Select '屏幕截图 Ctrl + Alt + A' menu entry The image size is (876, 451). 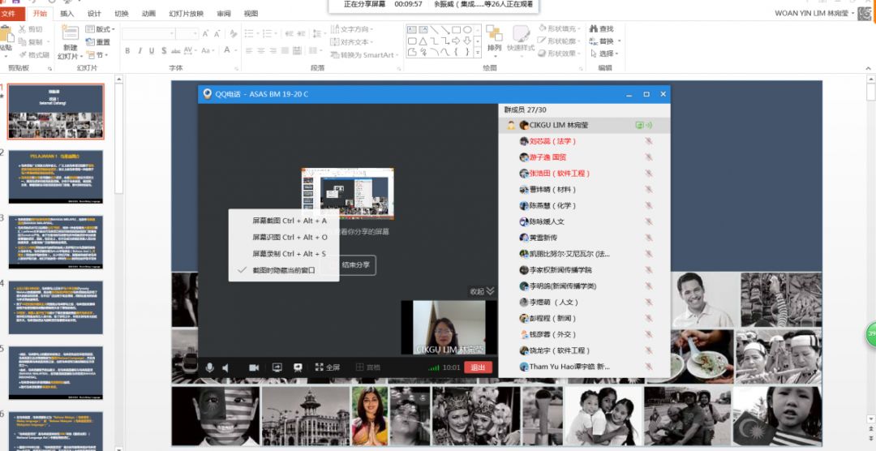pyautogui.click(x=289, y=221)
